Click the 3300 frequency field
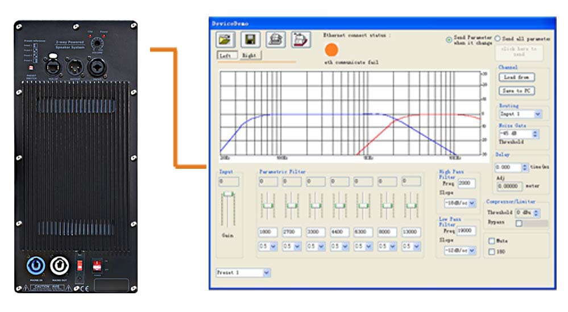568x312 pixels. click(316, 232)
